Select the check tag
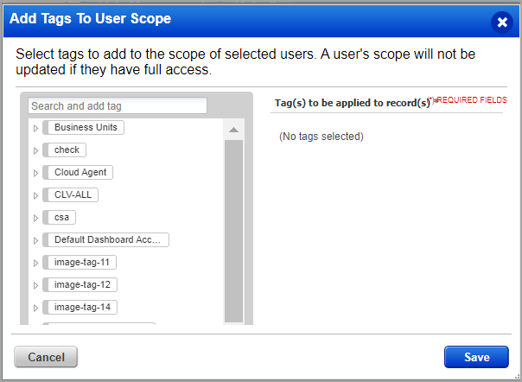Image resolution: width=522 pixels, height=382 pixels. pyautogui.click(x=67, y=150)
